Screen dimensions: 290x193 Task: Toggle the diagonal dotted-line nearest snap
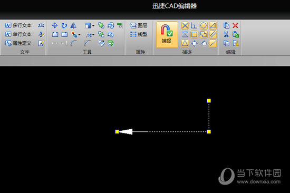[x=213, y=43]
